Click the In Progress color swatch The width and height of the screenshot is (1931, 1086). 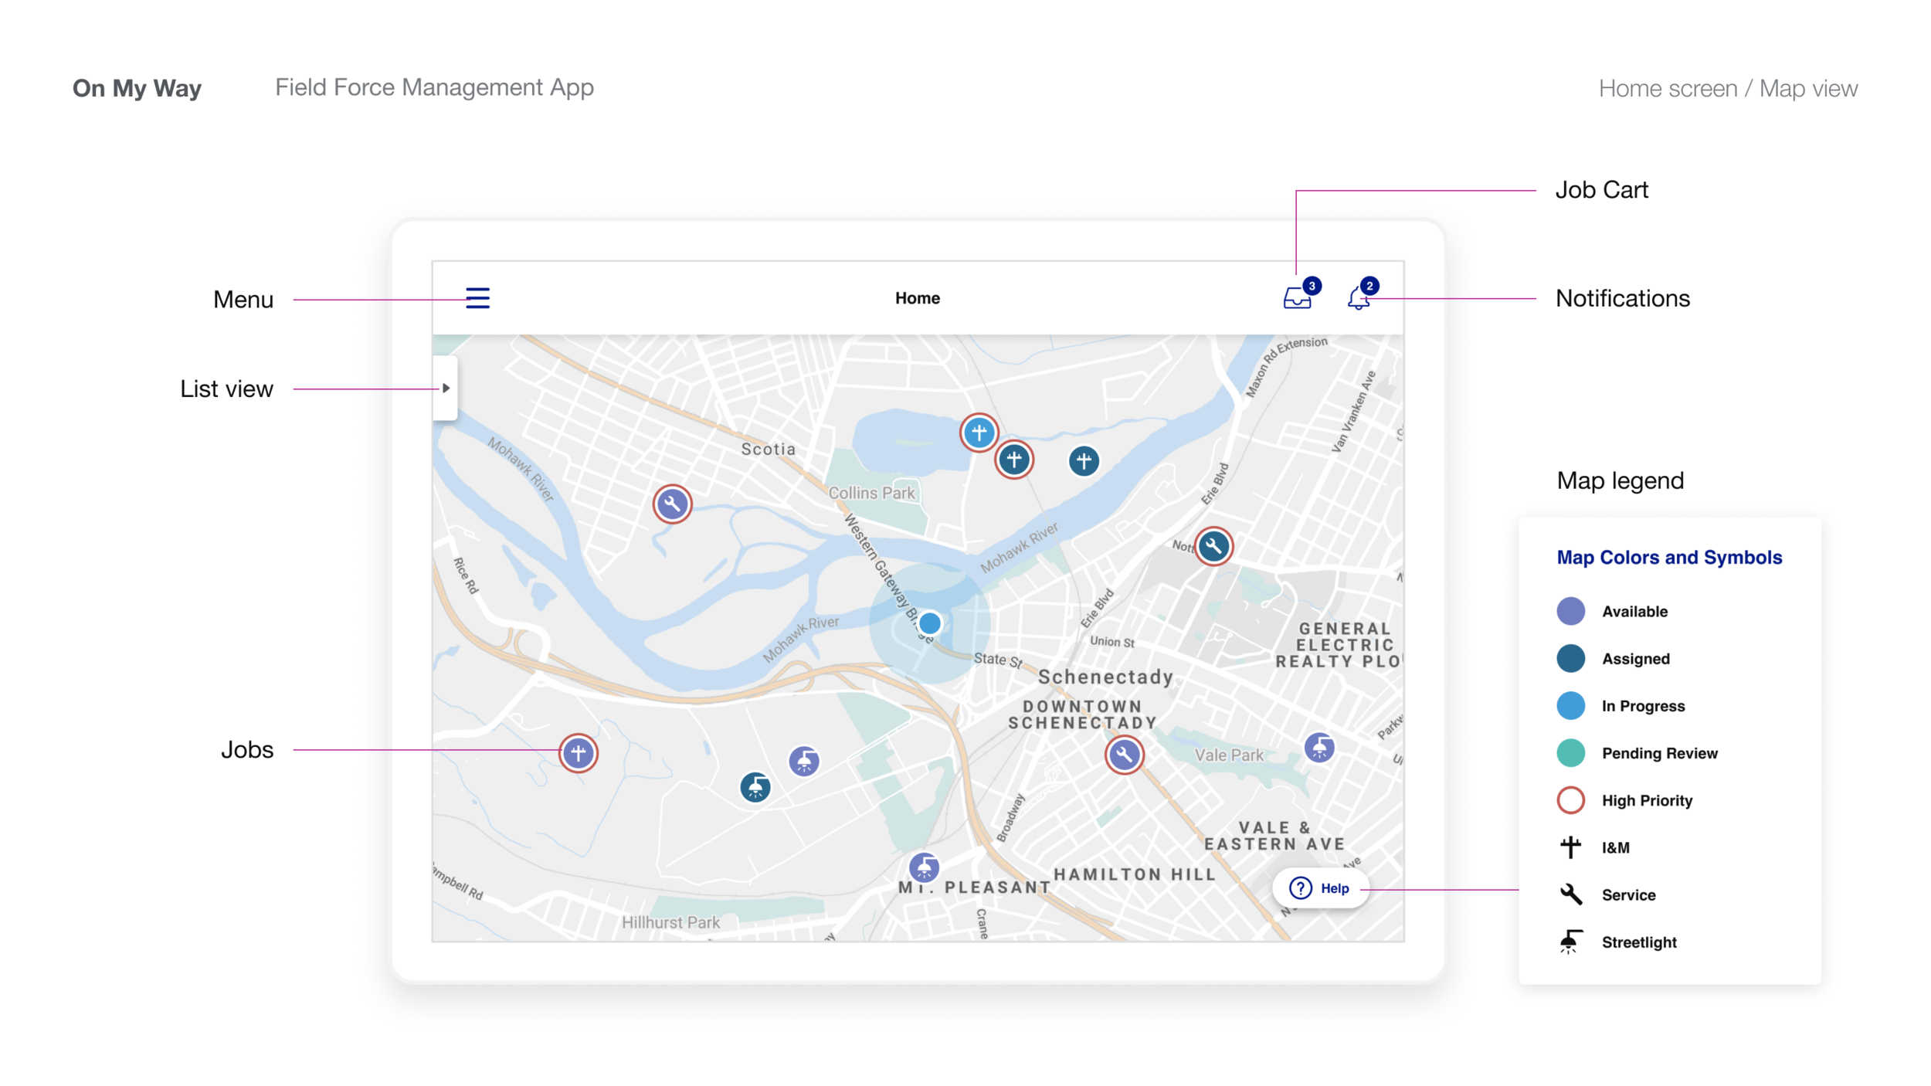[1571, 705]
